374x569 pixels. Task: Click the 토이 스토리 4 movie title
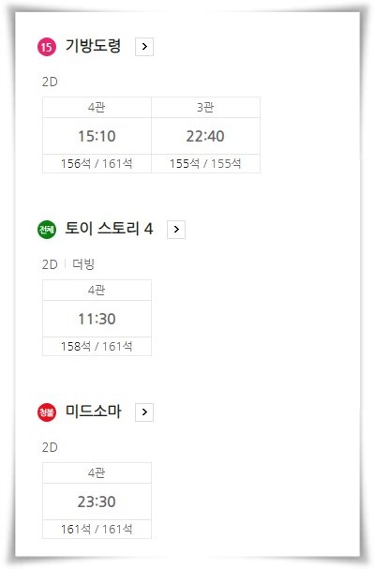click(x=109, y=229)
